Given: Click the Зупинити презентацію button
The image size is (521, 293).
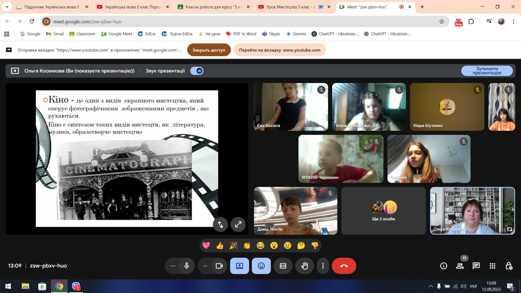Looking at the screenshot, I should pos(487,71).
